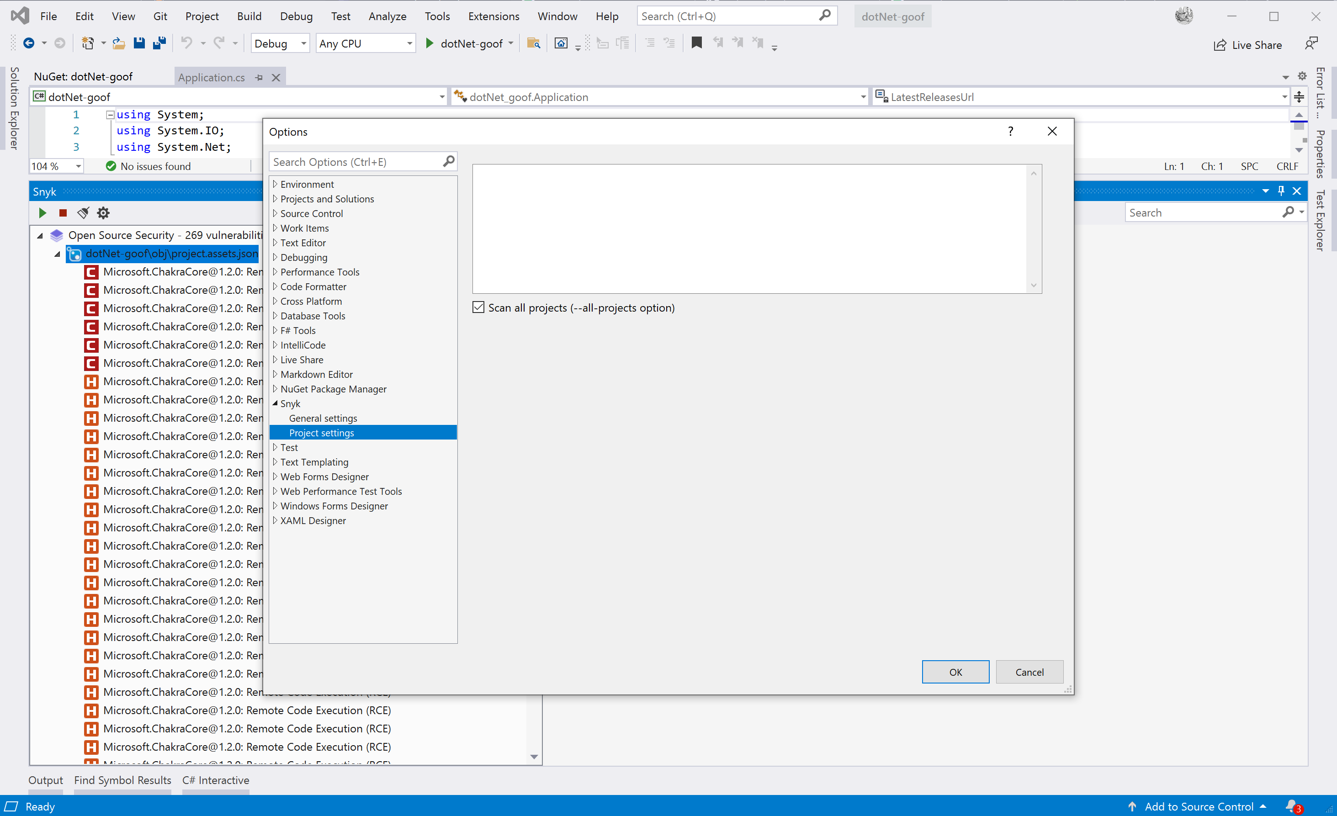Collapse the Snyk options tree node
1337x816 pixels.
275,403
